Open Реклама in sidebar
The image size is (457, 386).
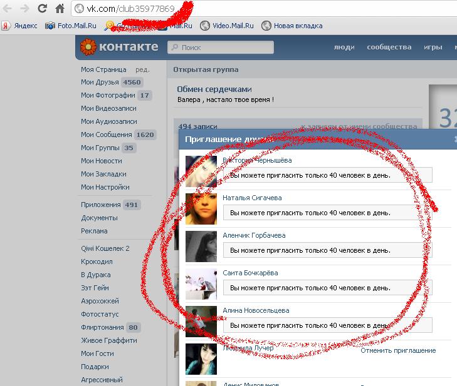pos(94,231)
